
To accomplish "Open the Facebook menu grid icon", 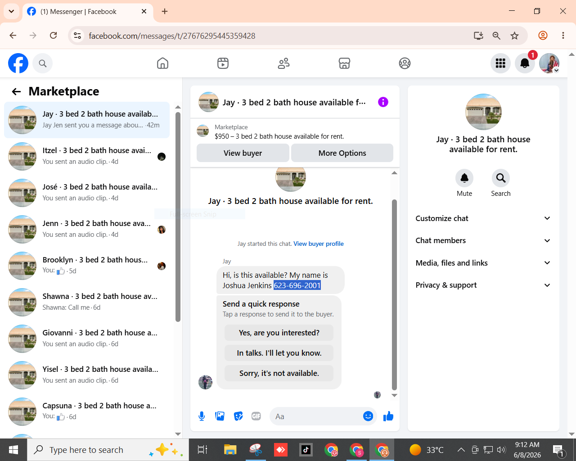I will [500, 63].
